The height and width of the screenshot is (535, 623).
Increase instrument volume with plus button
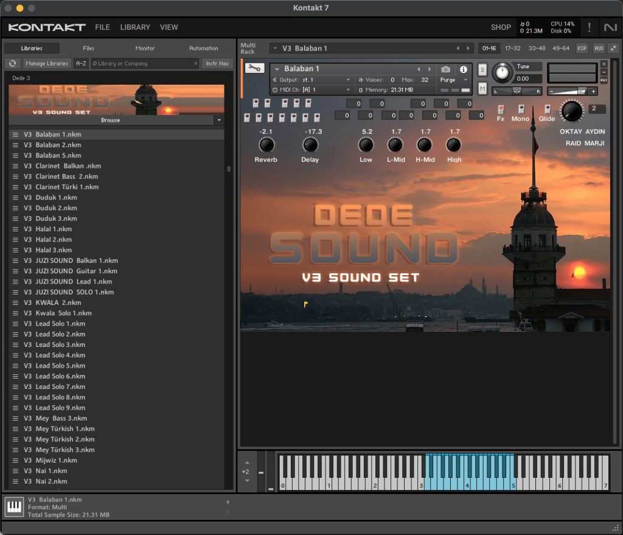click(x=593, y=91)
